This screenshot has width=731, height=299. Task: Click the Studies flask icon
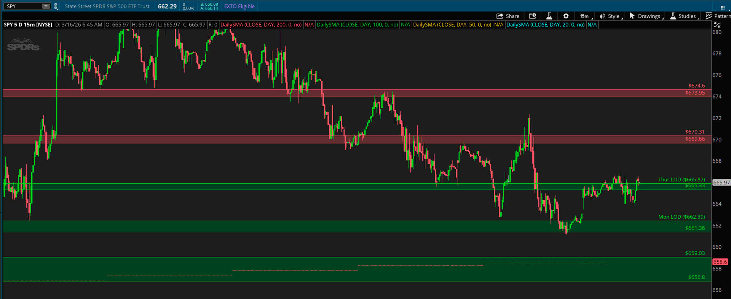(673, 16)
